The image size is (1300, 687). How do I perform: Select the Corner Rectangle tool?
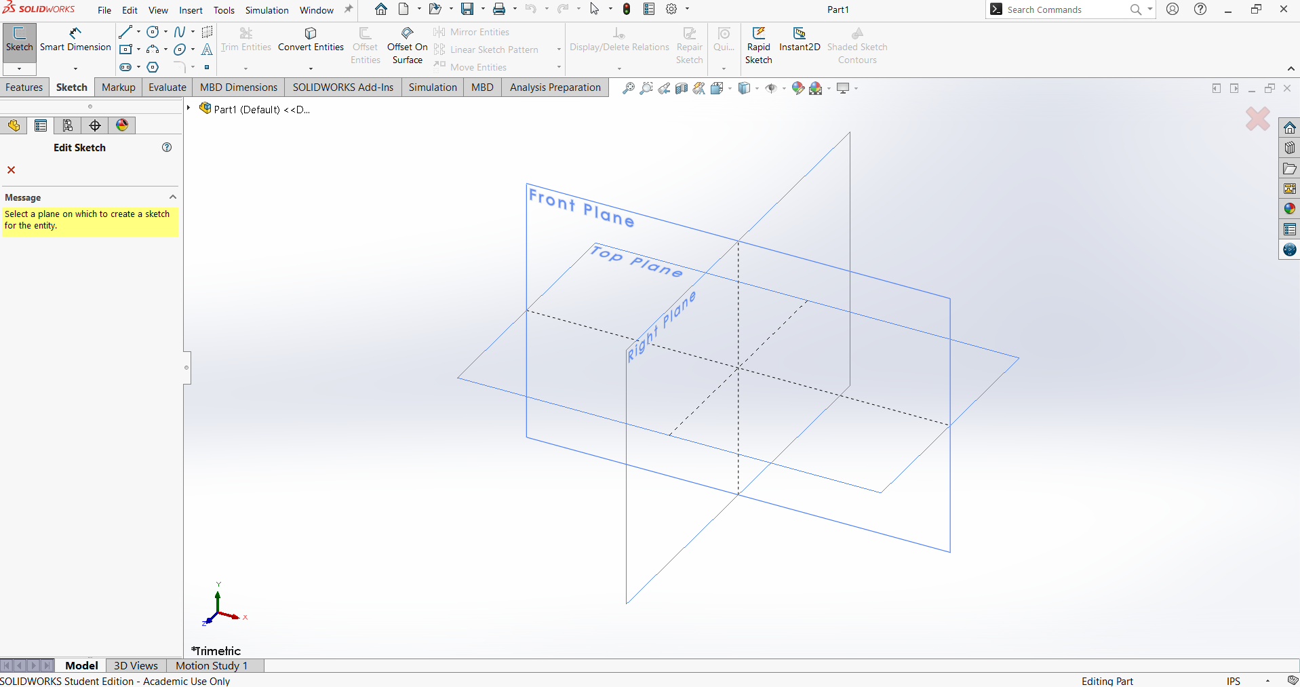[125, 50]
